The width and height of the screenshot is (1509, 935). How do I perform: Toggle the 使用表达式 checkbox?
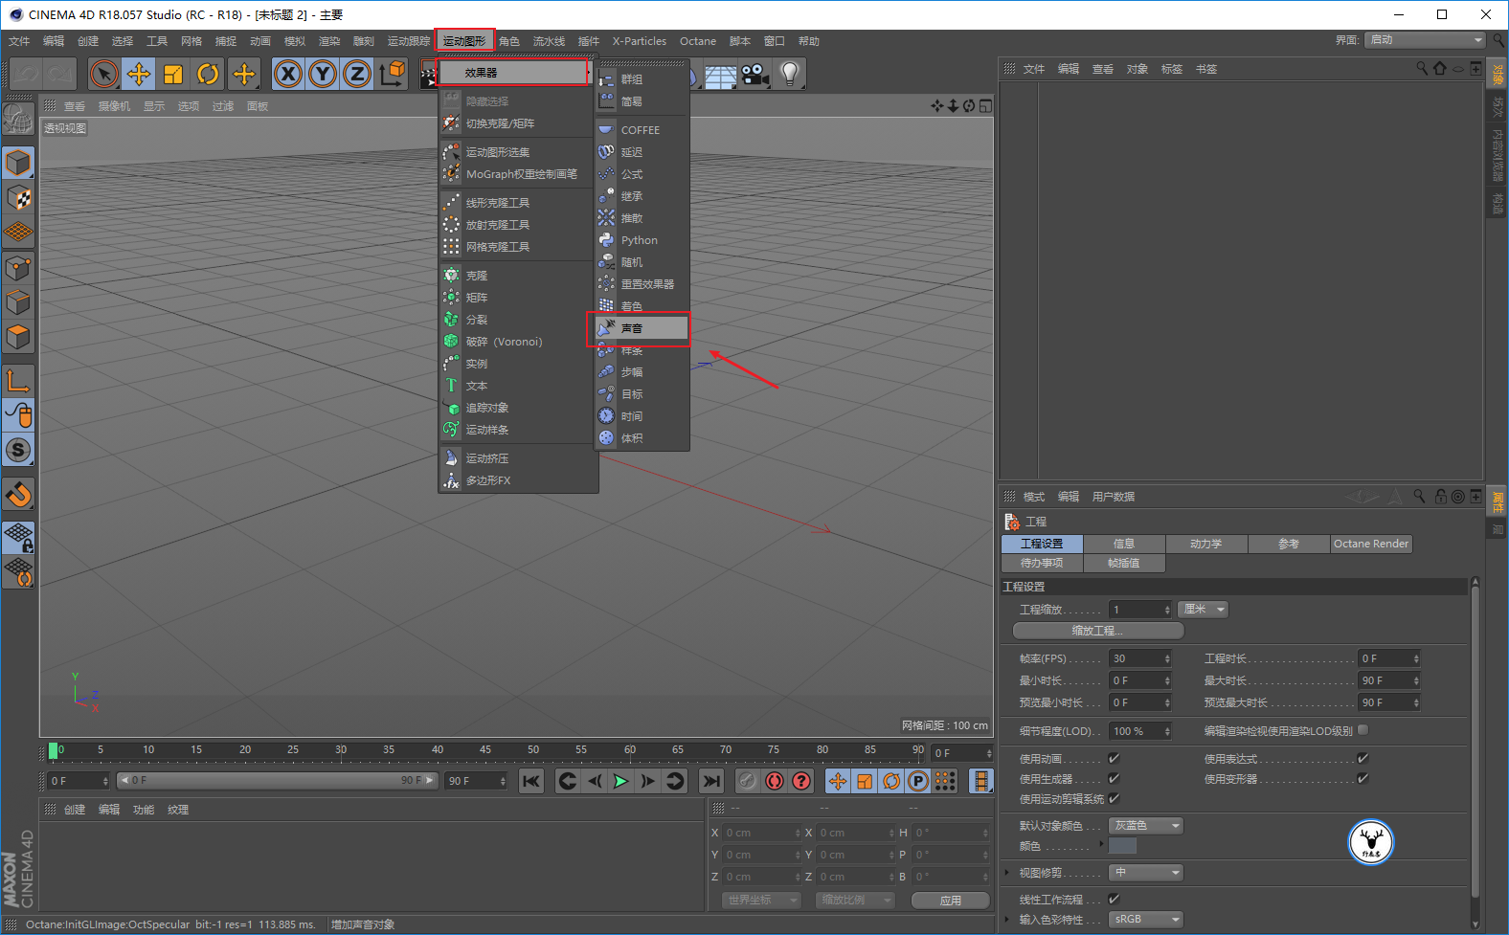1363,758
